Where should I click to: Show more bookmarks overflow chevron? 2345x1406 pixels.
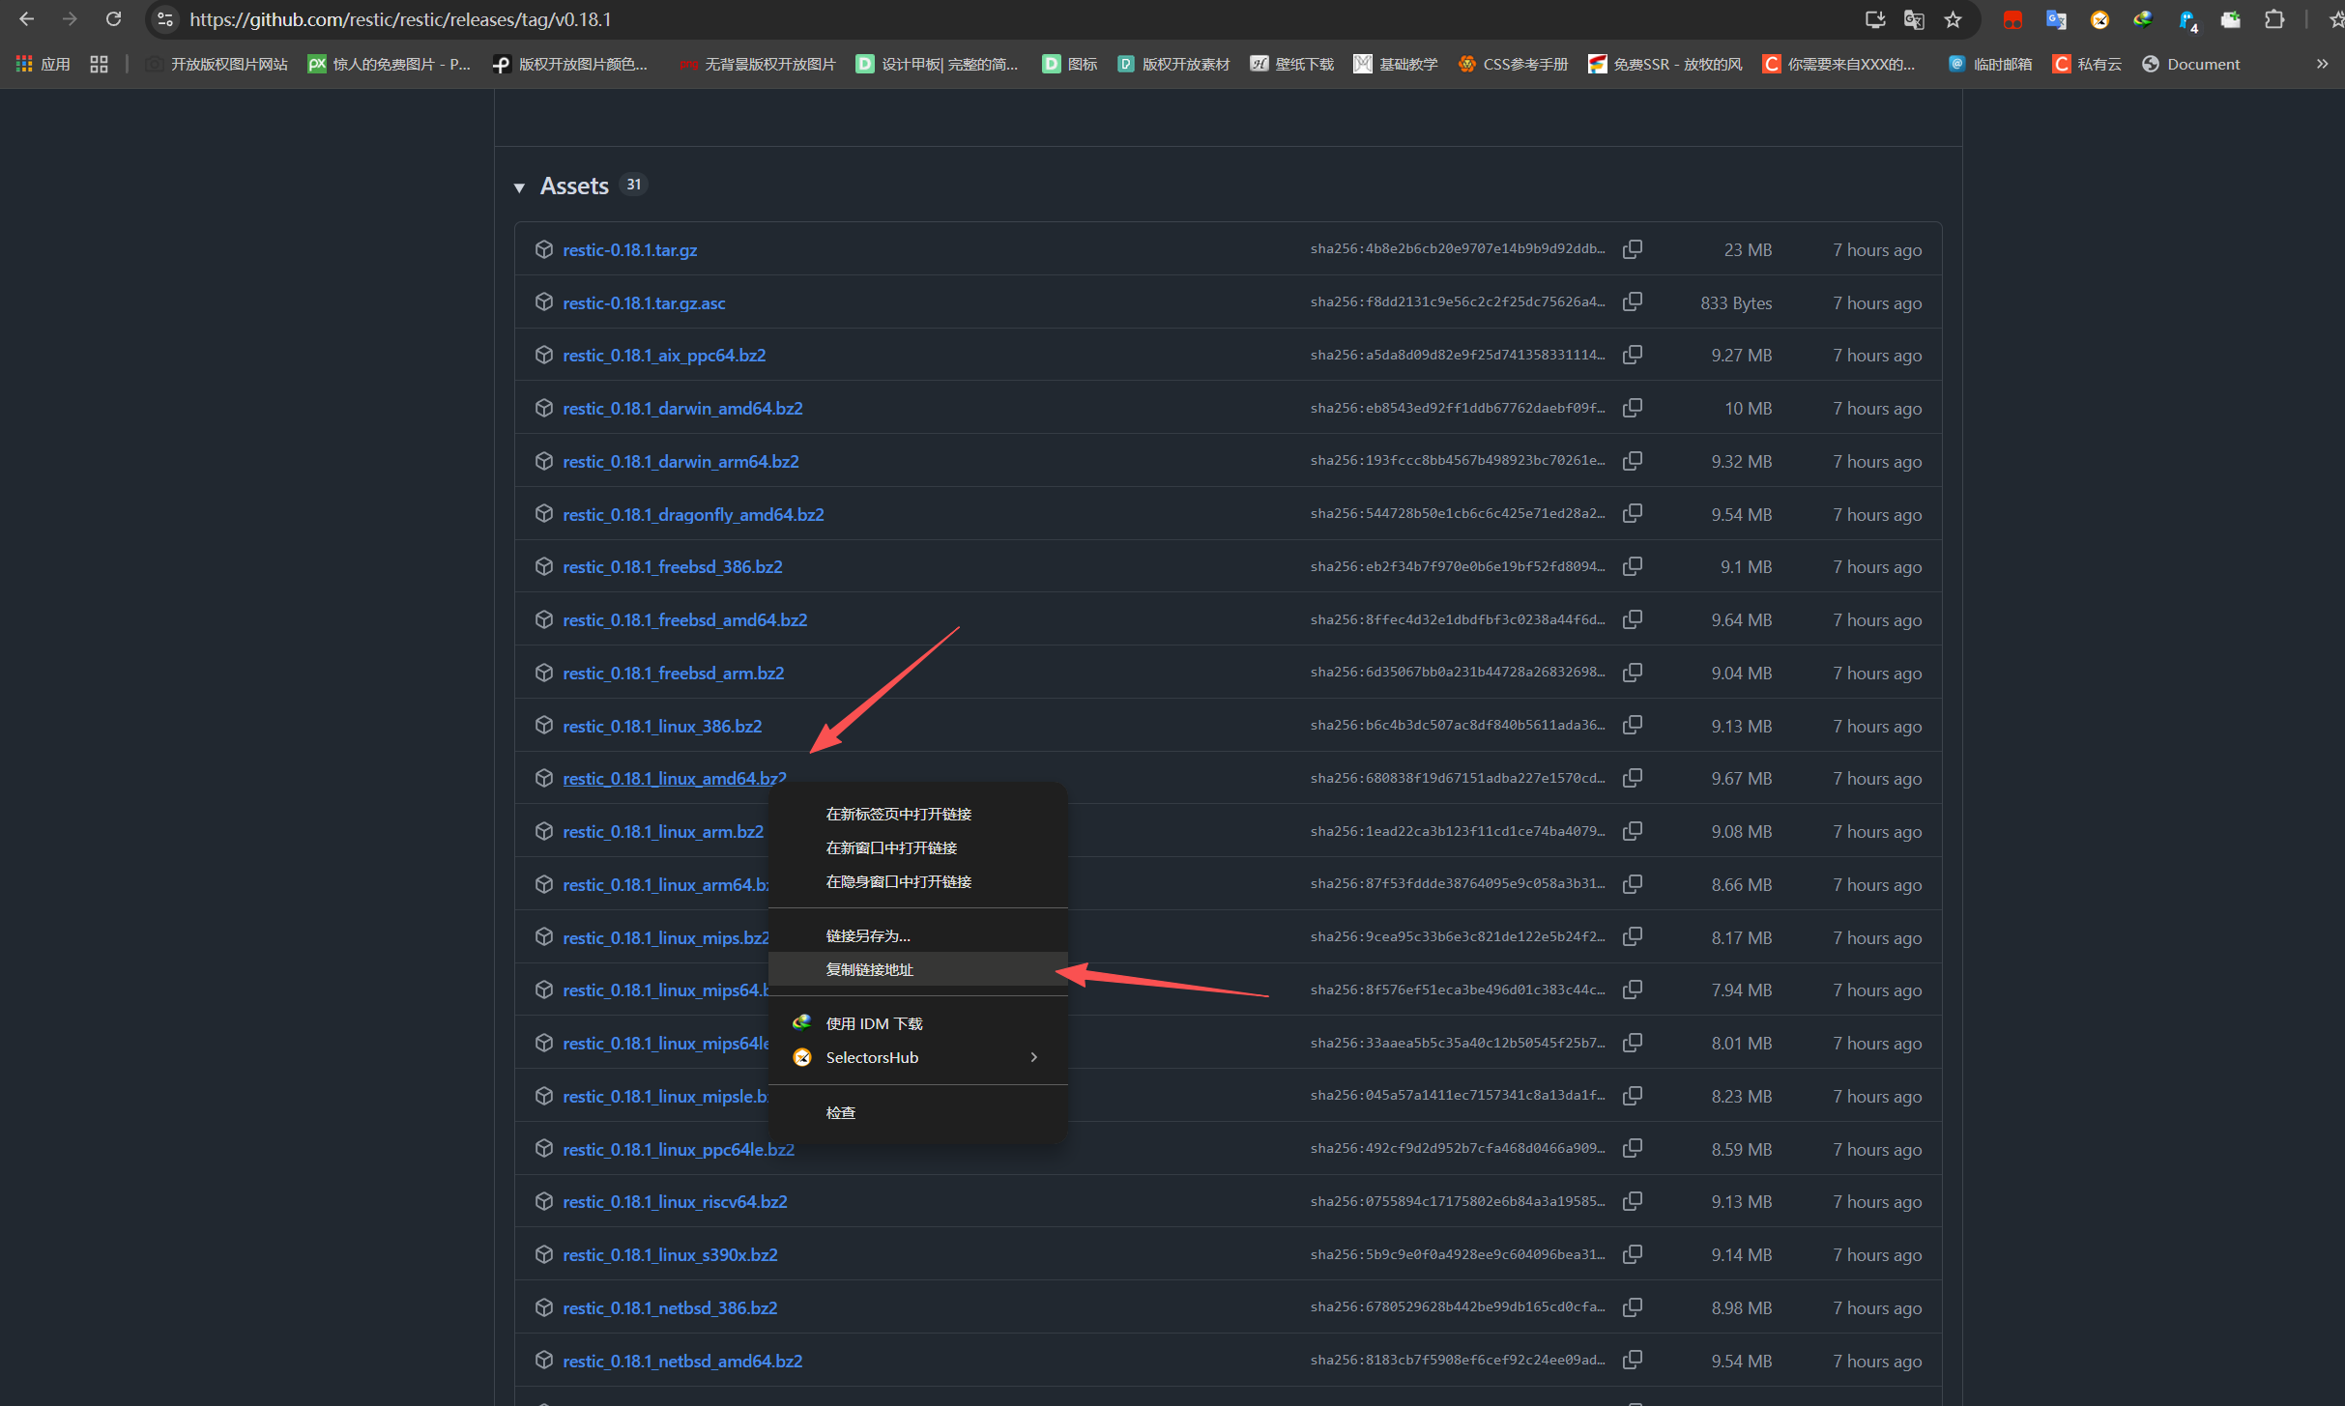[x=2322, y=64]
